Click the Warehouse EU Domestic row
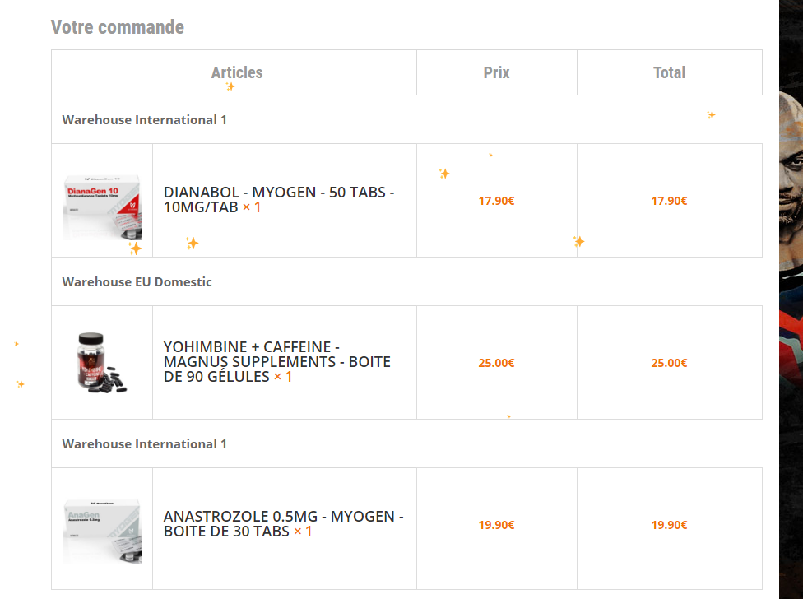803x599 pixels. point(406,282)
